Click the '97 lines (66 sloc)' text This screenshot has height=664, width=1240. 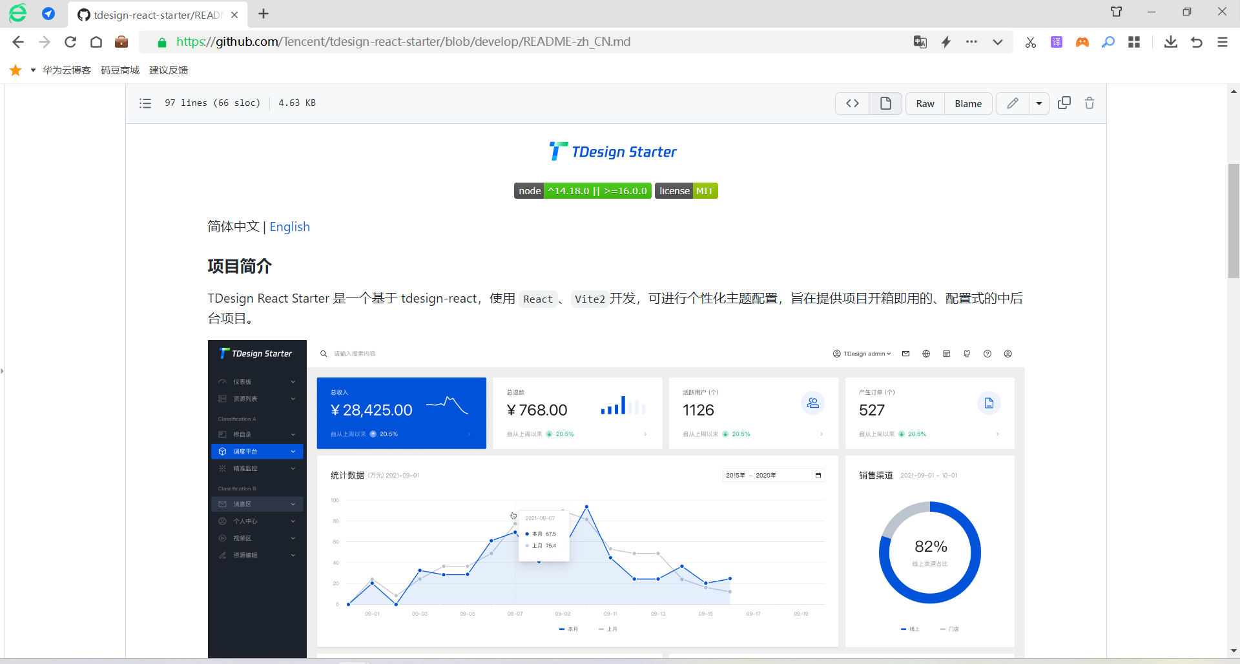click(x=212, y=103)
